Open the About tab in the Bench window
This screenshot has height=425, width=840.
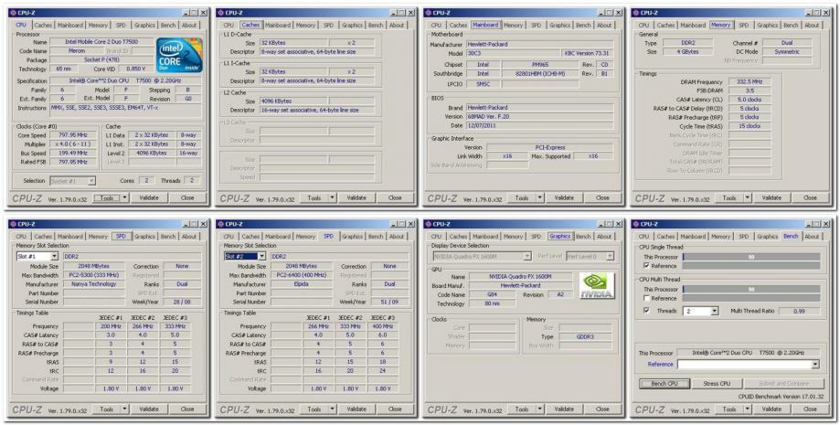click(813, 237)
